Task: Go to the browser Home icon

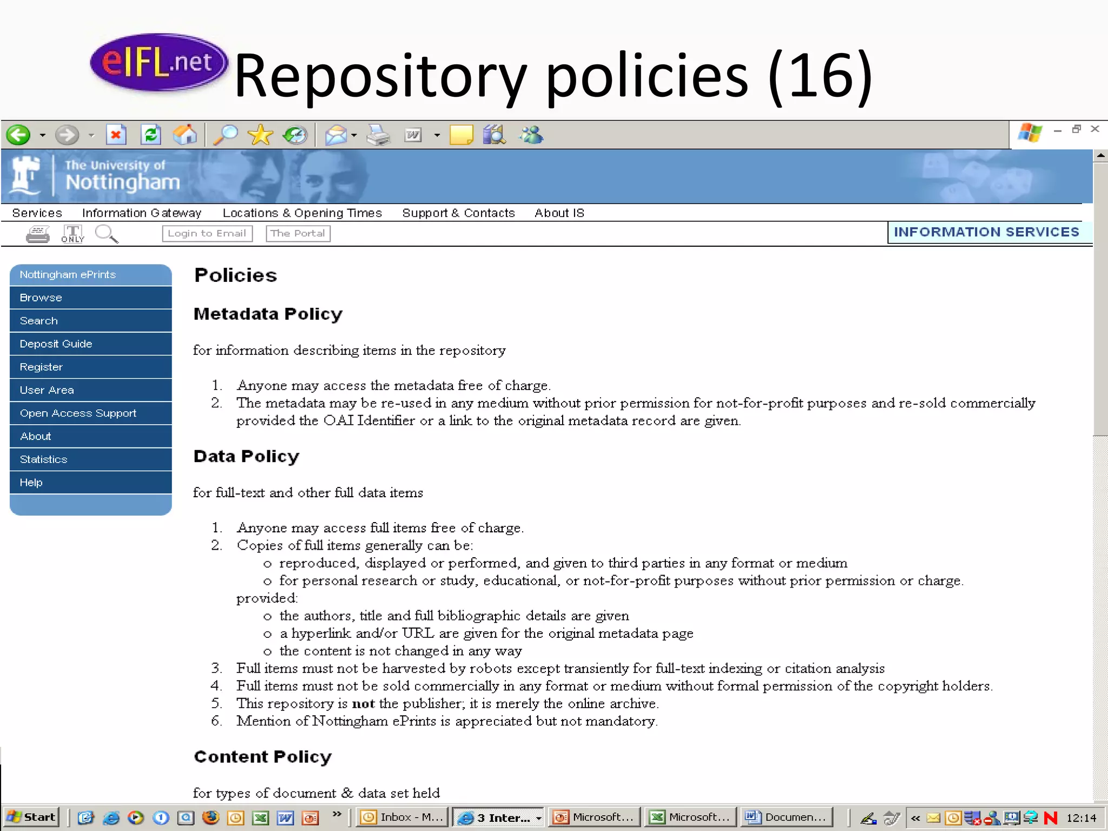Action: click(185, 135)
